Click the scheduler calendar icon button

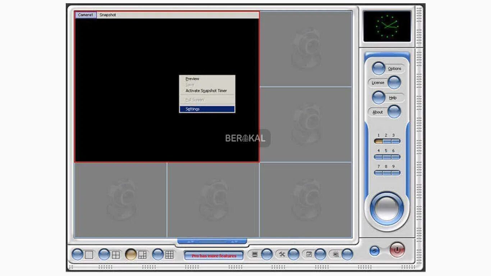coord(320,254)
